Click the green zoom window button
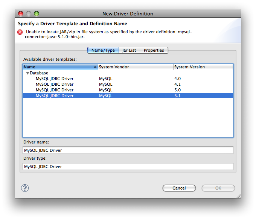The height and width of the screenshot is (219, 256). tap(37, 14)
